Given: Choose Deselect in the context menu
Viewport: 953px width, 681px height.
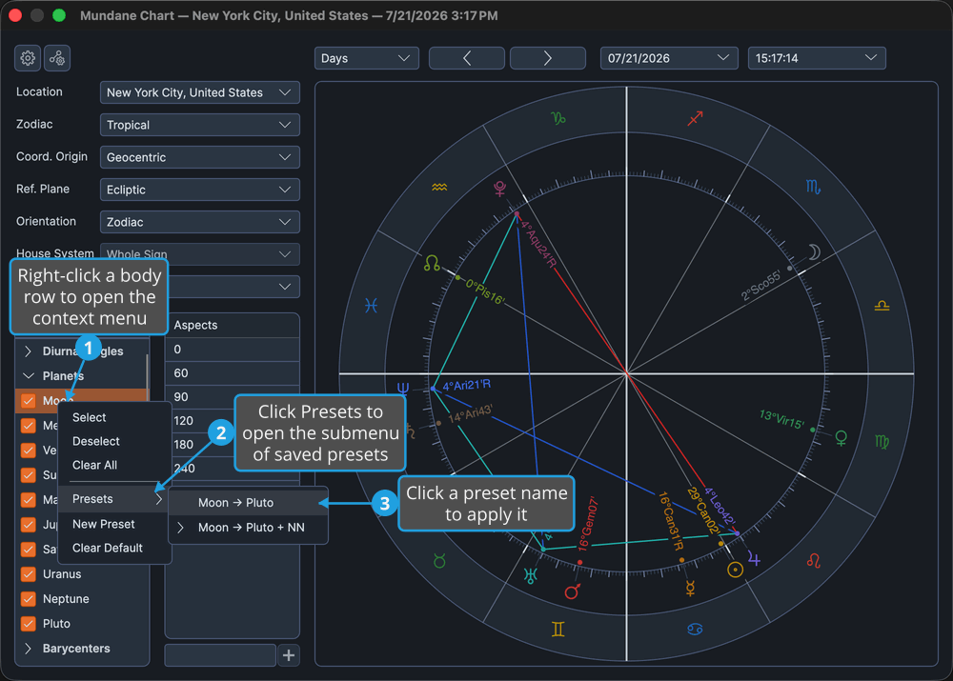Looking at the screenshot, I should pyautogui.click(x=114, y=441).
